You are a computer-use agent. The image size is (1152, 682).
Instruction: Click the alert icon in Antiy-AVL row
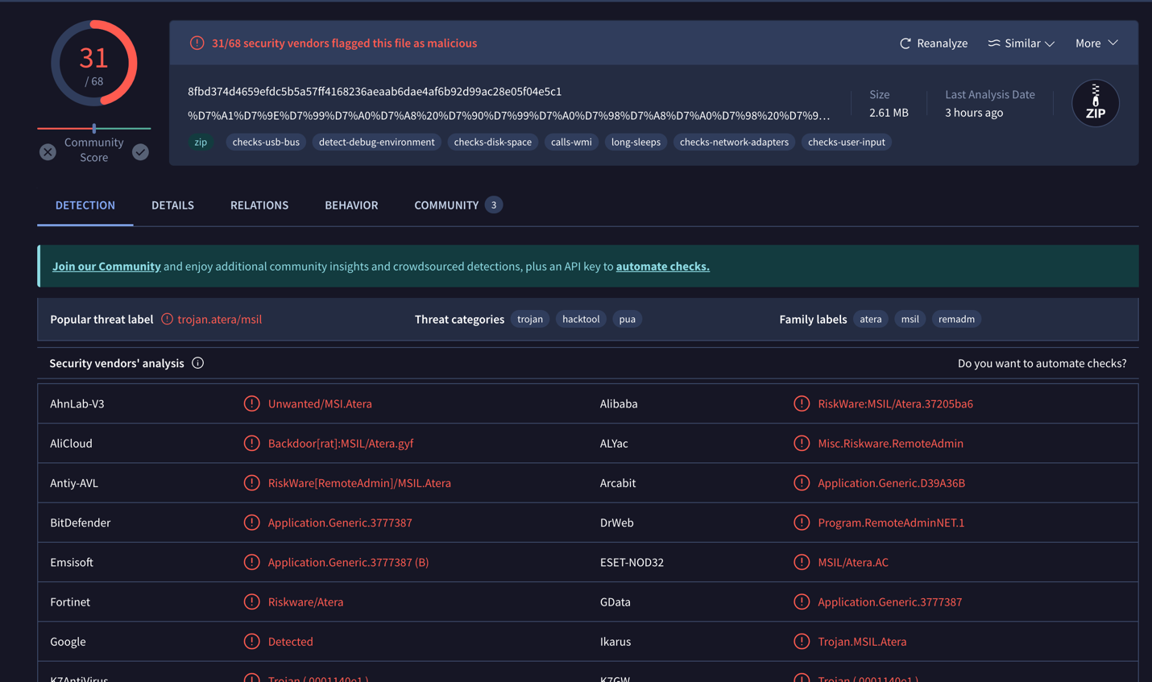coord(251,483)
